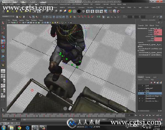Image resolution: width=165 pixels, height=130 pixels.
Task: Switch to four-view panel layout
Action: click(3, 76)
